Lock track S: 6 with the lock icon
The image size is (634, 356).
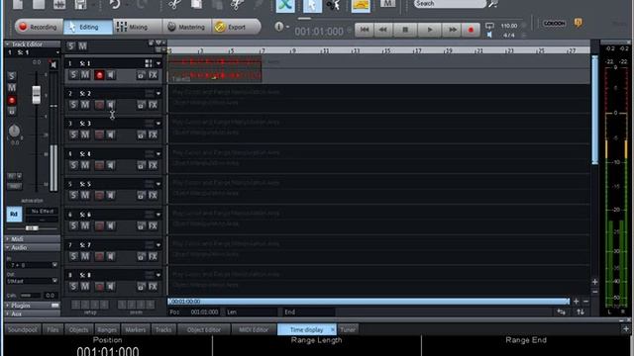point(141,226)
